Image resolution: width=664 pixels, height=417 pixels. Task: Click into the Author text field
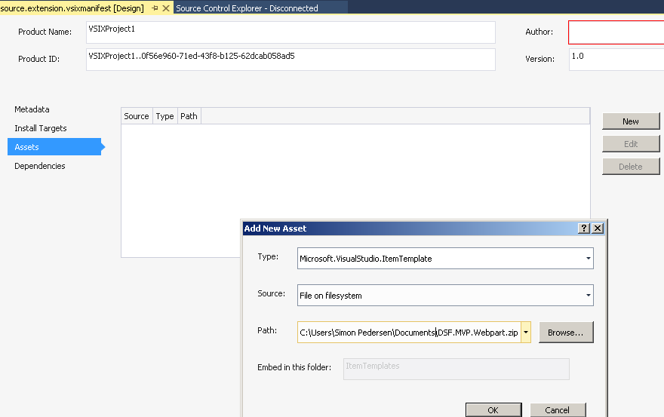(x=615, y=32)
